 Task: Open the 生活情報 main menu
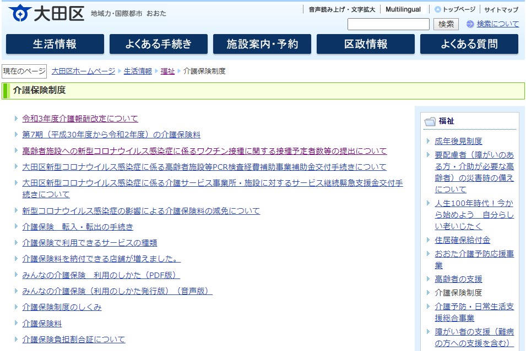(55, 44)
